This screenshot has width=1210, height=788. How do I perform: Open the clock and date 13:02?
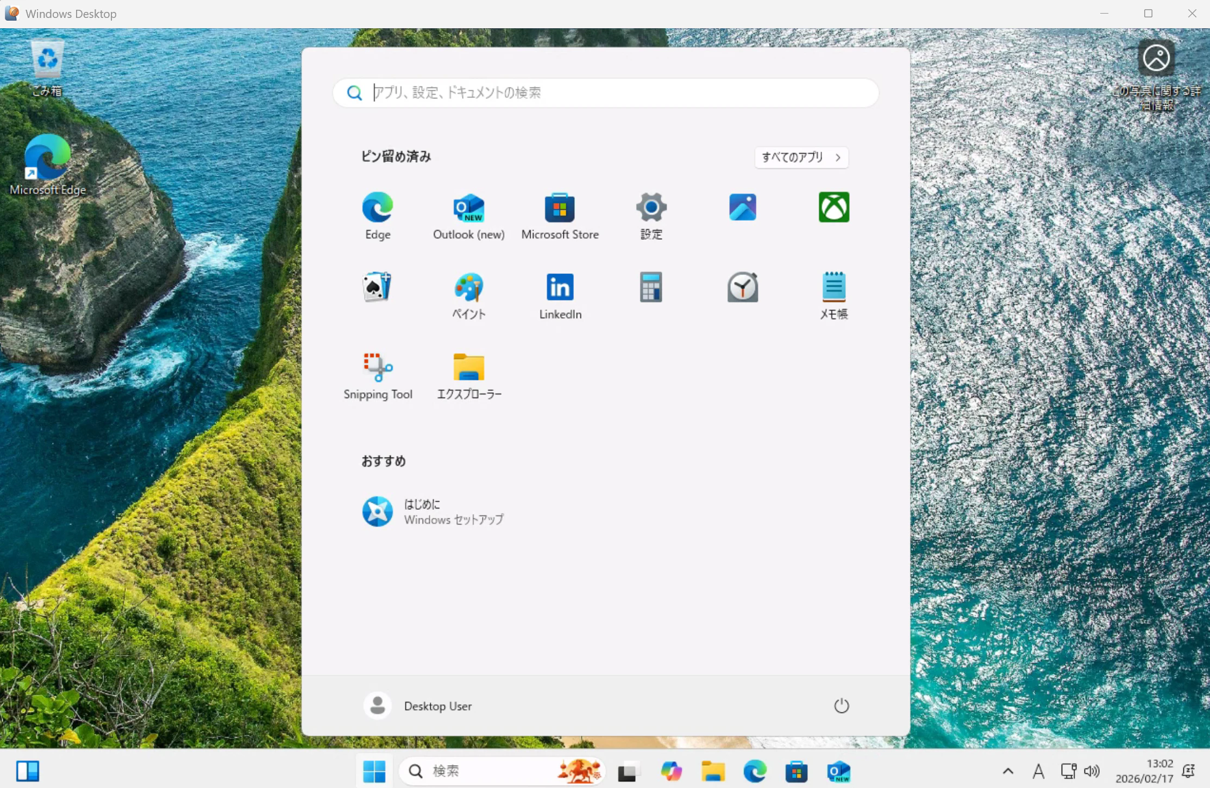[x=1144, y=771]
